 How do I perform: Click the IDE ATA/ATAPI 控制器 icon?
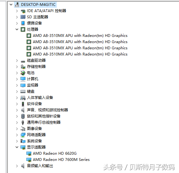(x=23, y=11)
